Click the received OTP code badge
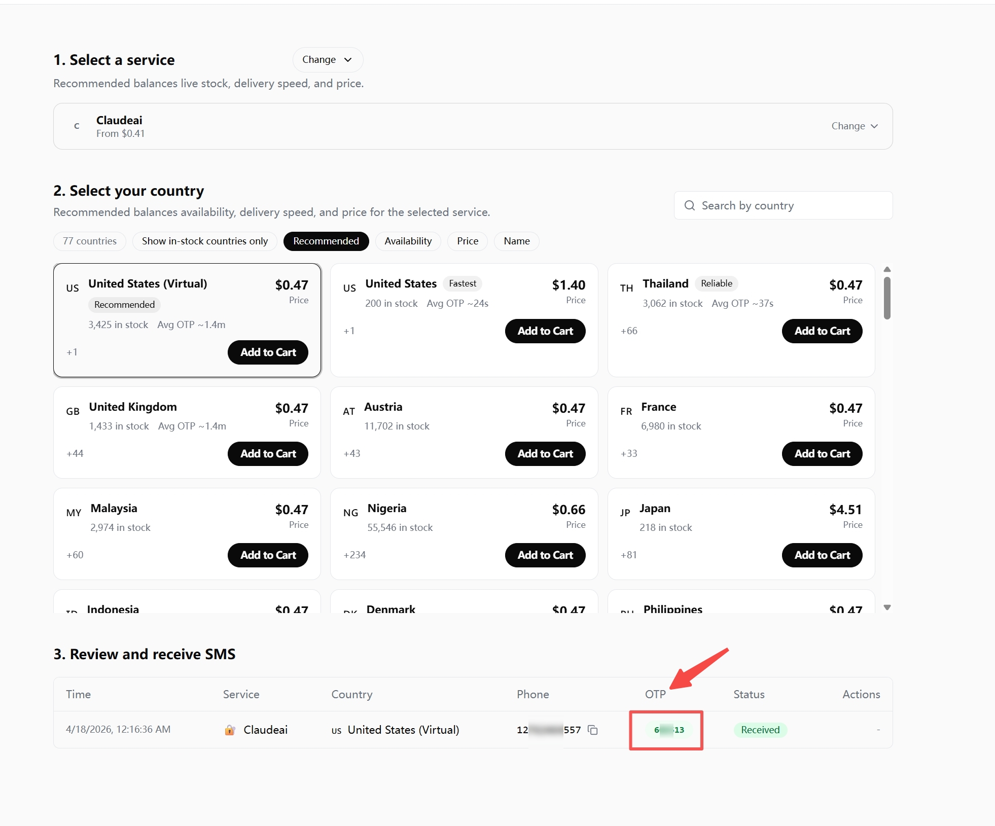 [x=668, y=730]
